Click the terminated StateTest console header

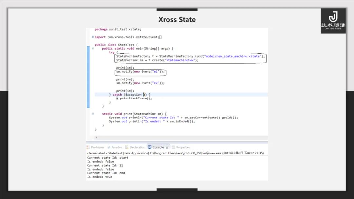pyautogui.click(x=175, y=153)
